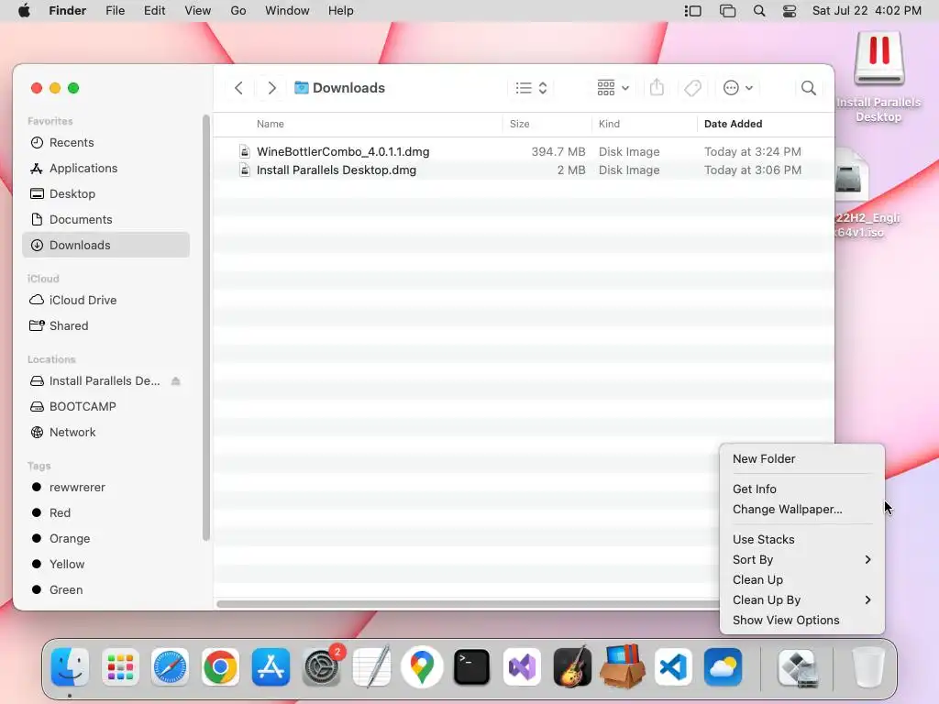The width and height of the screenshot is (939, 704).
Task: Click the Share toolbar icon
Action: pos(657,88)
